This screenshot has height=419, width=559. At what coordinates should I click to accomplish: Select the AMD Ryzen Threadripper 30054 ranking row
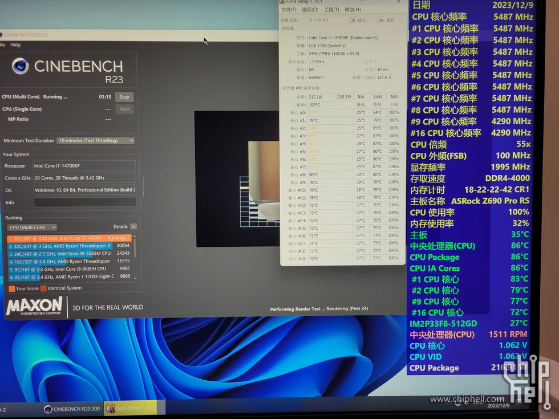coord(69,246)
